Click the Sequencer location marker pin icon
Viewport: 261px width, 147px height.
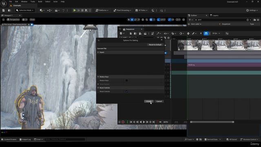(201, 33)
